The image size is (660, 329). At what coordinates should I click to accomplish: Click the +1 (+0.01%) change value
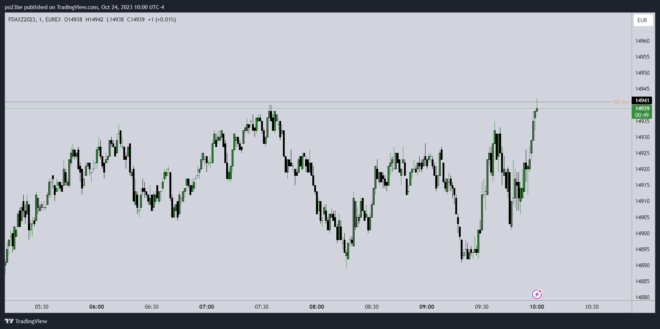point(162,20)
